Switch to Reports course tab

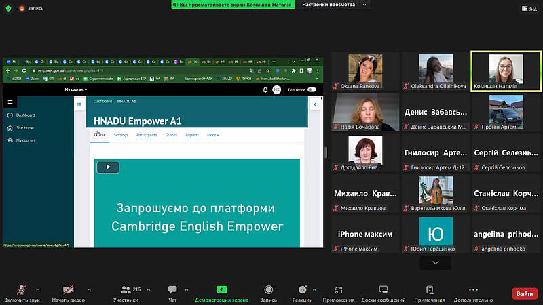pyautogui.click(x=192, y=135)
